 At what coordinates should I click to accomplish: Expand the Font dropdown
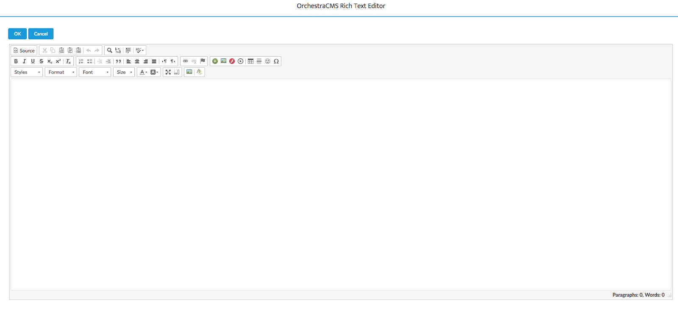coord(95,72)
